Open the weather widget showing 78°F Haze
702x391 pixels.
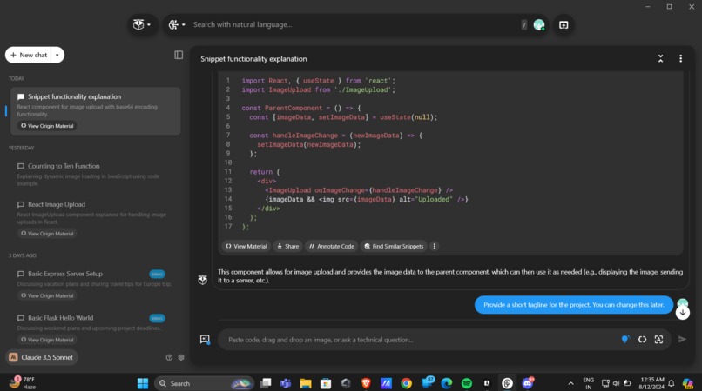click(24, 383)
